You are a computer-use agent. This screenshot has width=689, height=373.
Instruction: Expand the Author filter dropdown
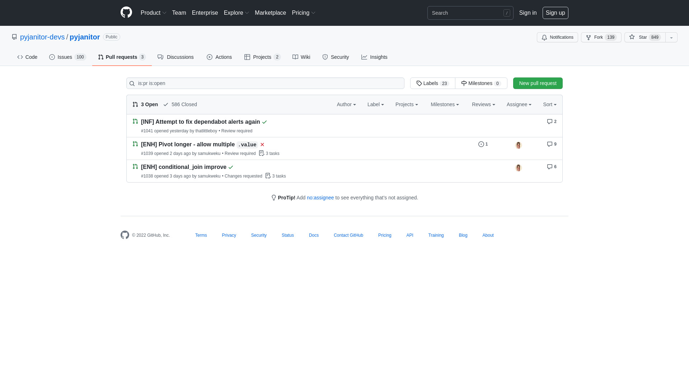pos(346,104)
